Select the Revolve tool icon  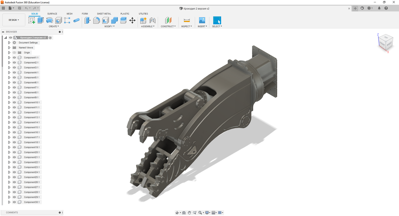click(50, 20)
